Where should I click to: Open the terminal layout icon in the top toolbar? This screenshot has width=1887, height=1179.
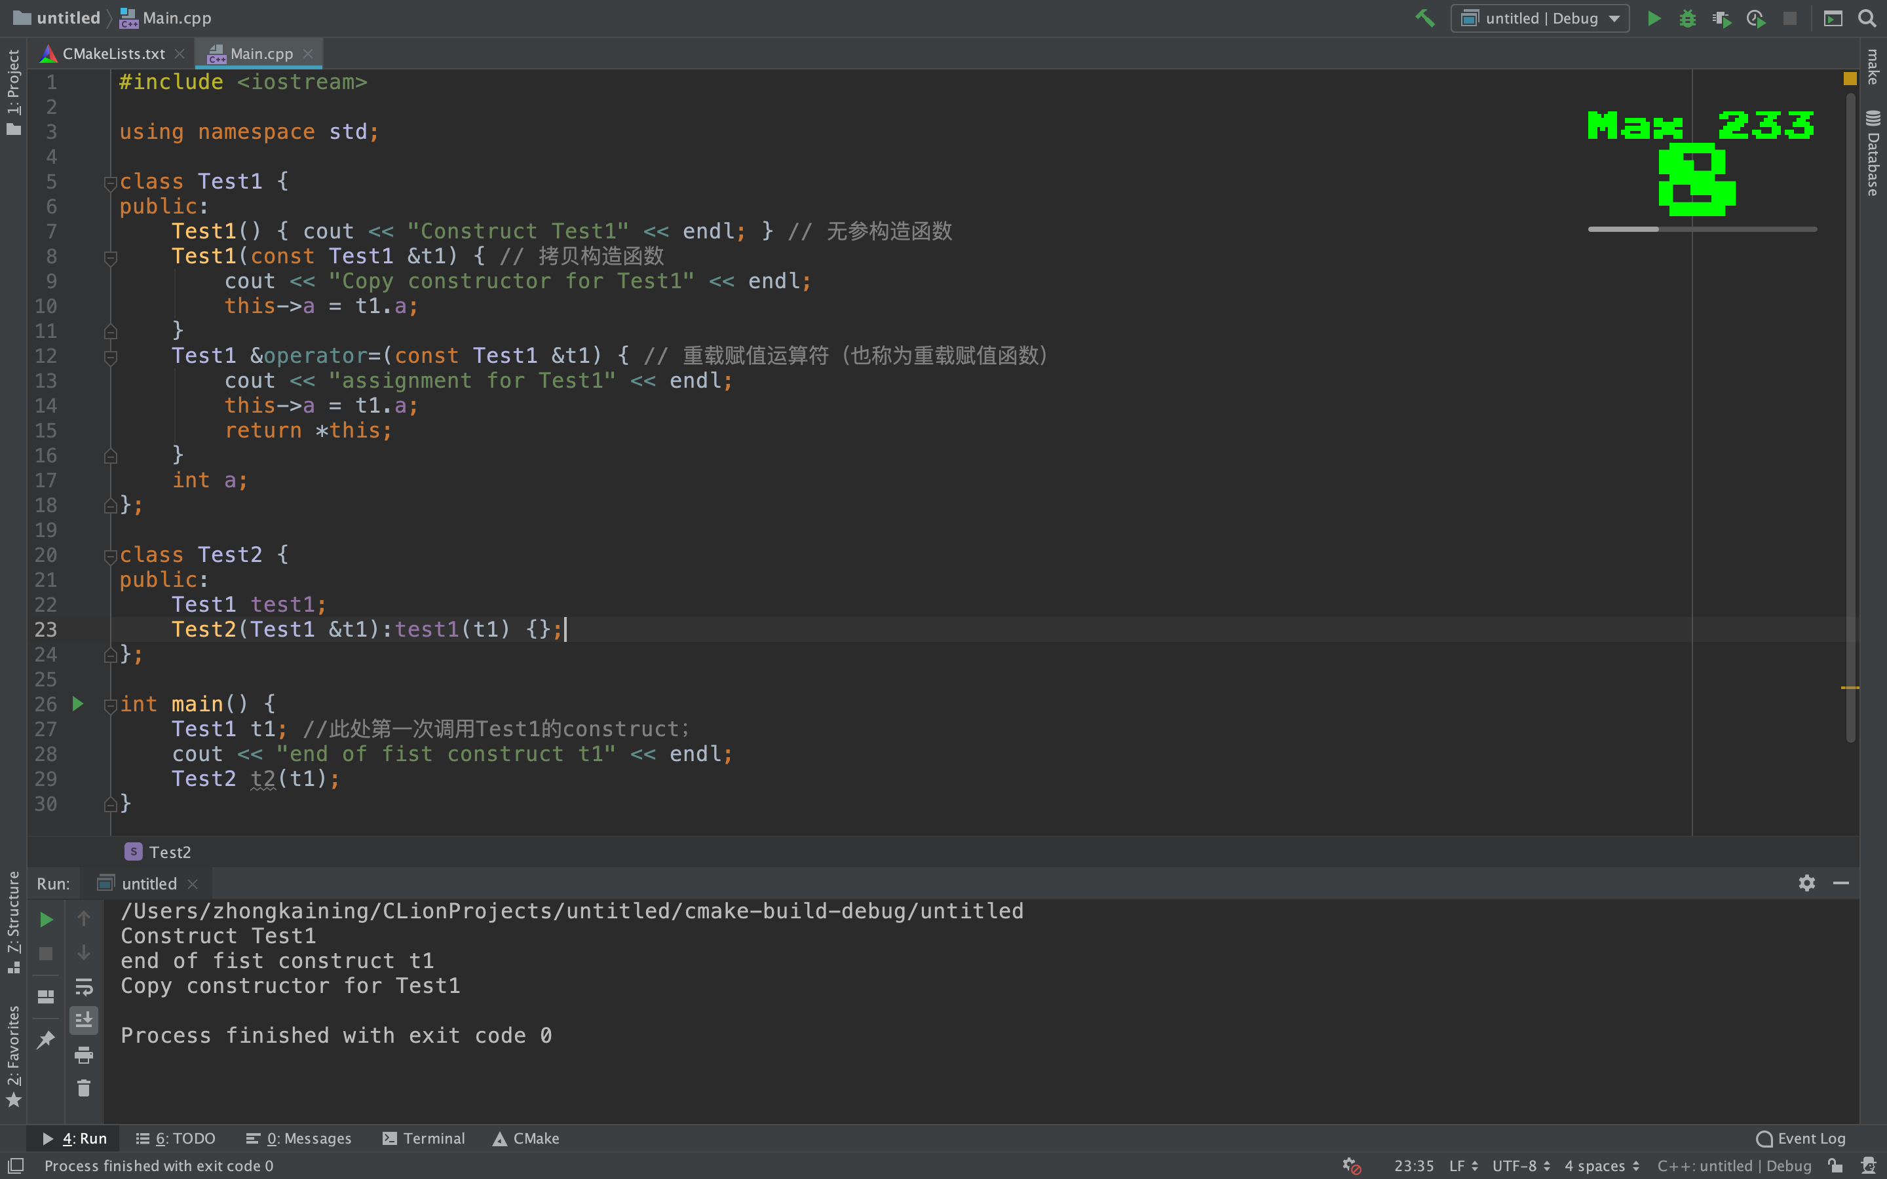click(1833, 18)
